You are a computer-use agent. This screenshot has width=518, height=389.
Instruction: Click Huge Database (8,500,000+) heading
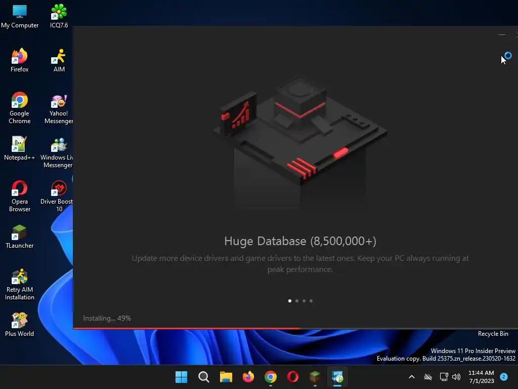300,241
